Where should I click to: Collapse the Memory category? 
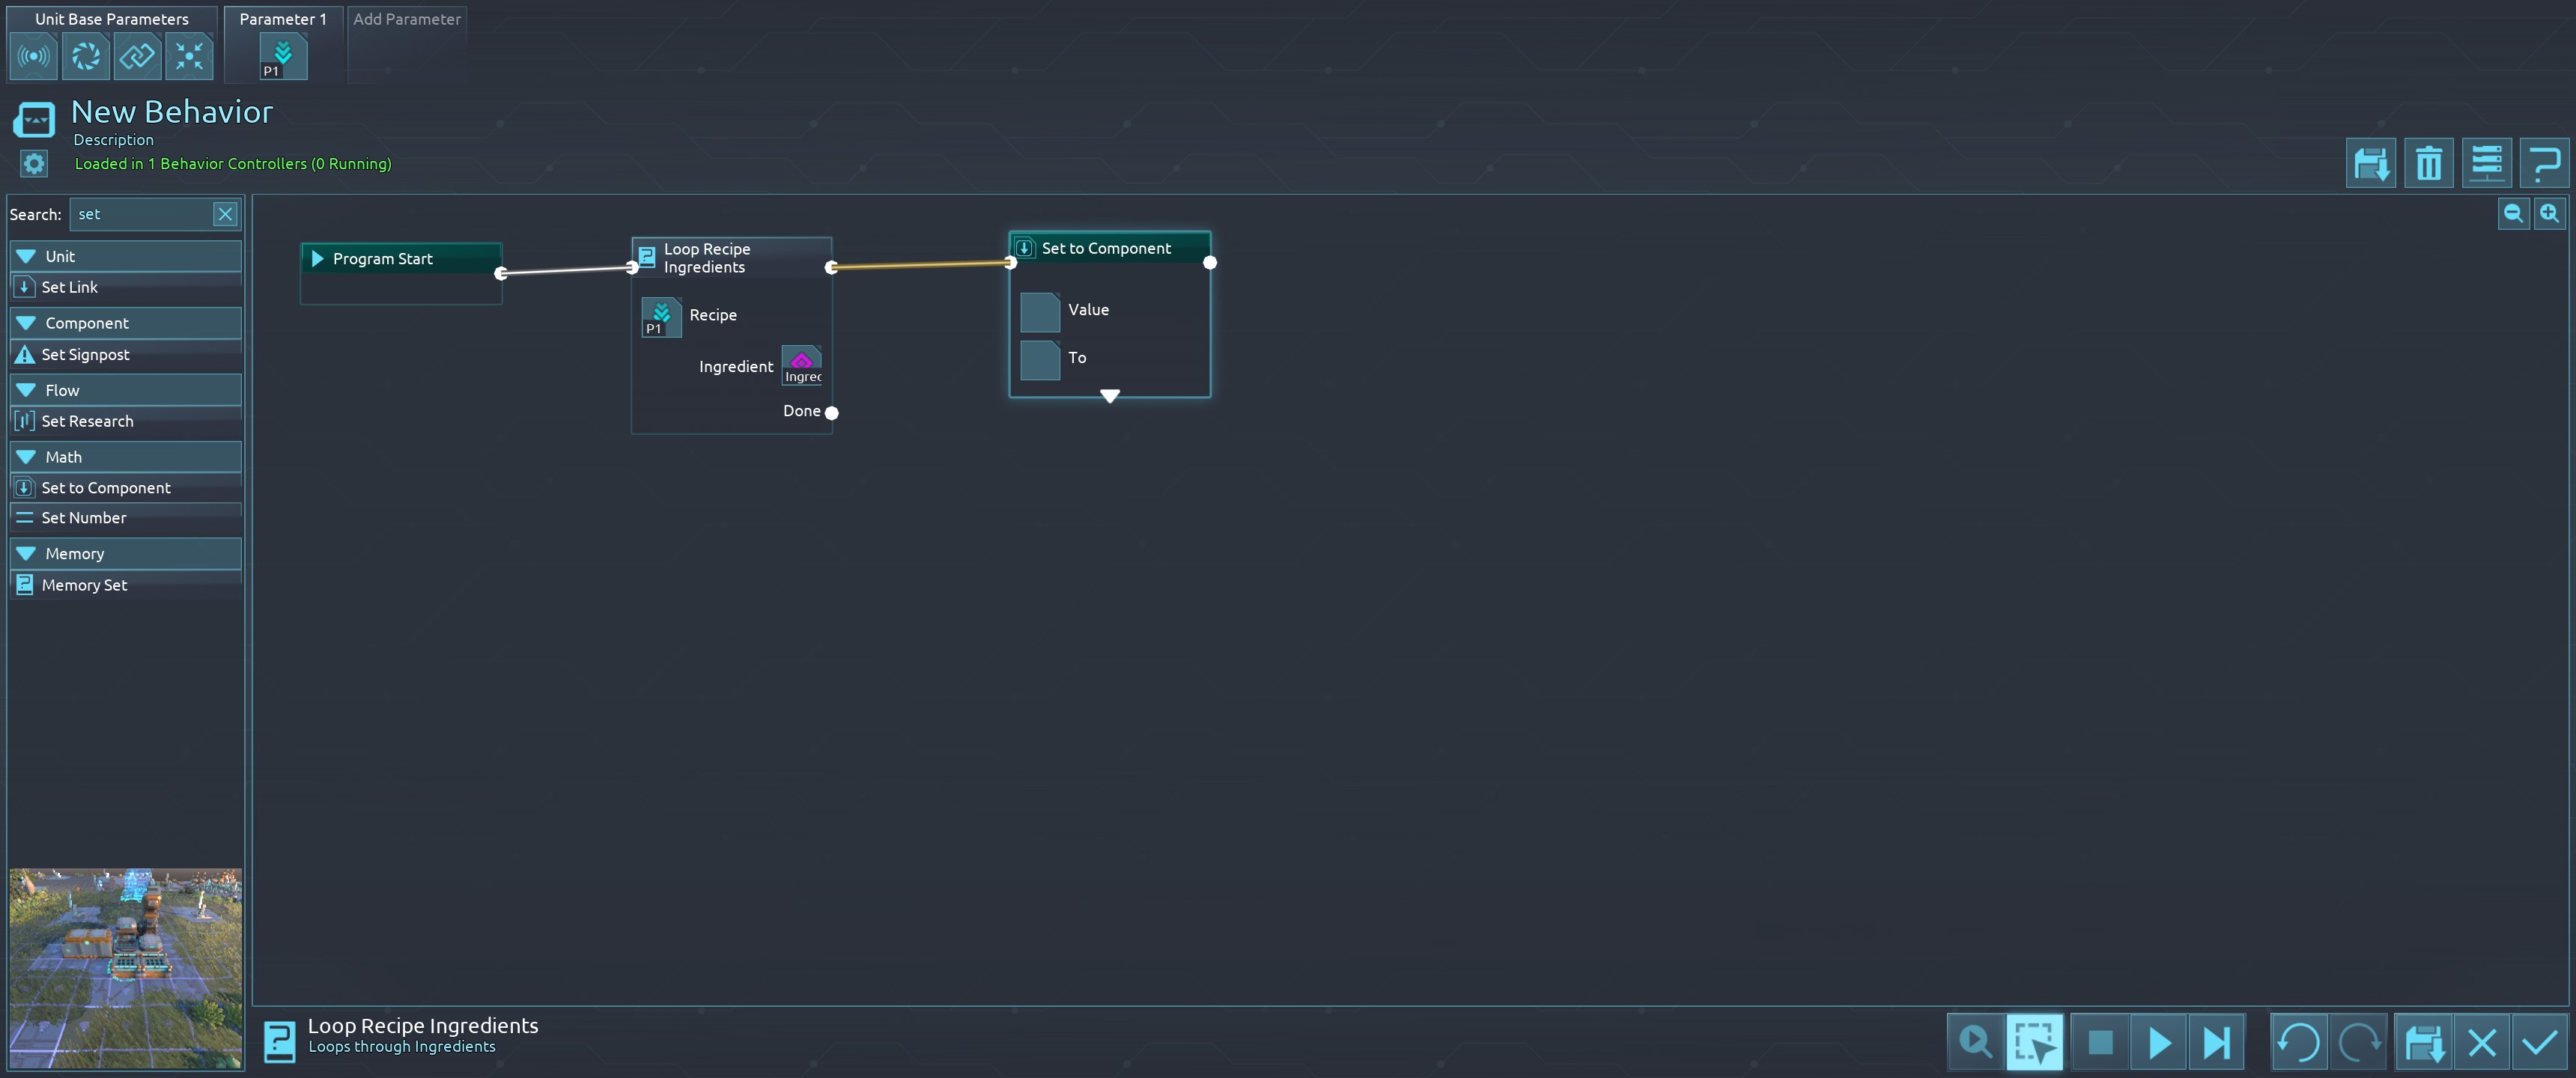point(27,554)
